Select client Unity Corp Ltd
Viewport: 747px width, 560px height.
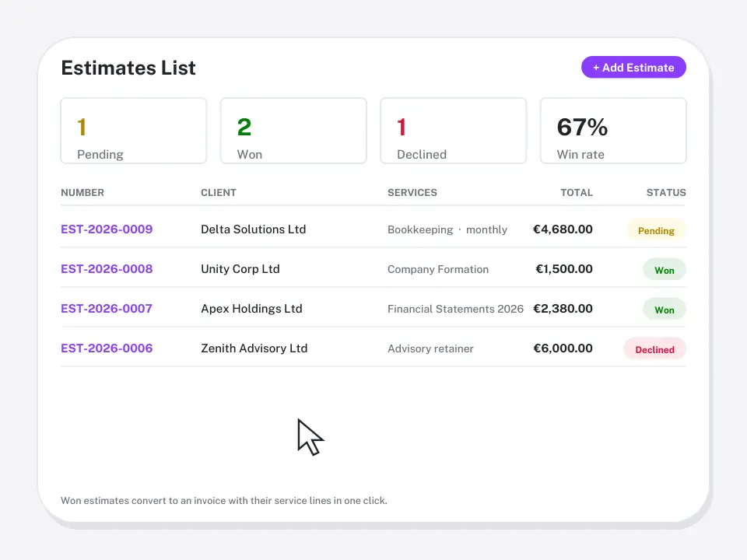click(x=240, y=268)
